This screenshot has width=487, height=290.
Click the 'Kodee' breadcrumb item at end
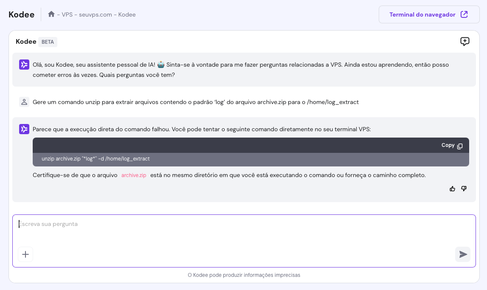pyautogui.click(x=127, y=14)
